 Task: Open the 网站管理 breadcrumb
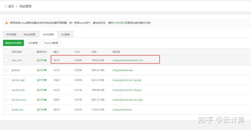(x=25, y=6)
